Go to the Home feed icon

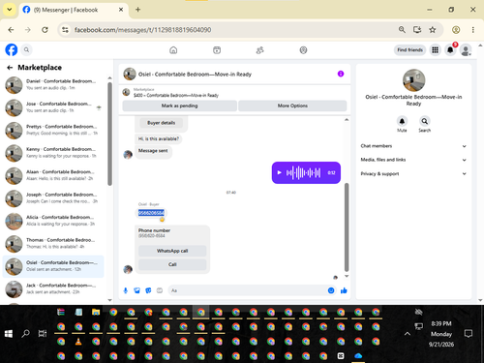tap(173, 50)
